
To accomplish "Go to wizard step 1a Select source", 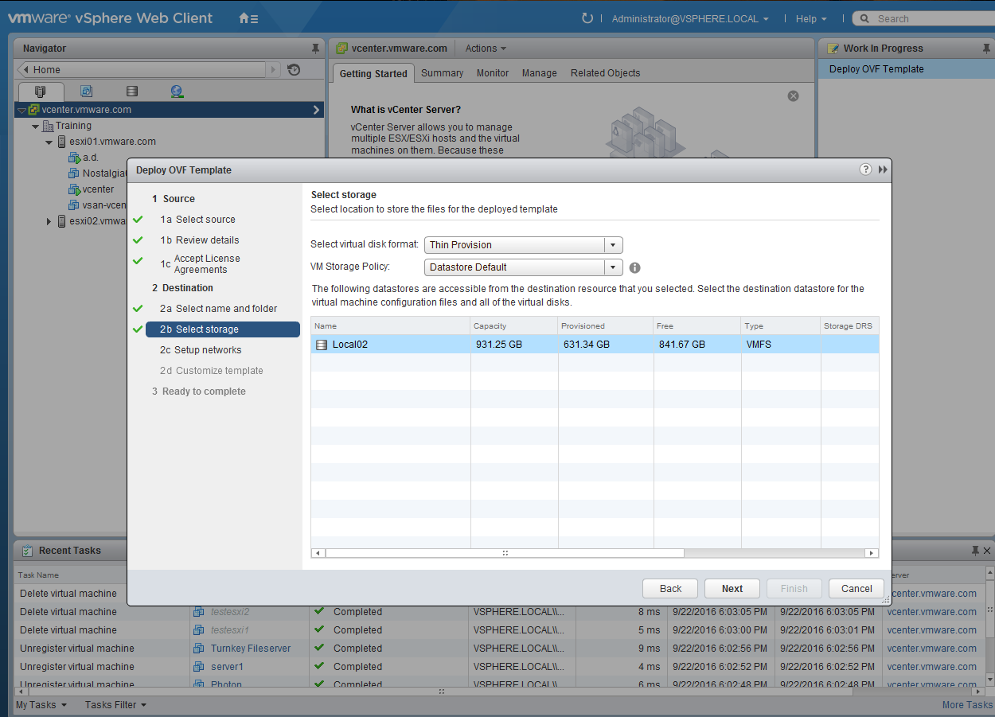I will 197,220.
